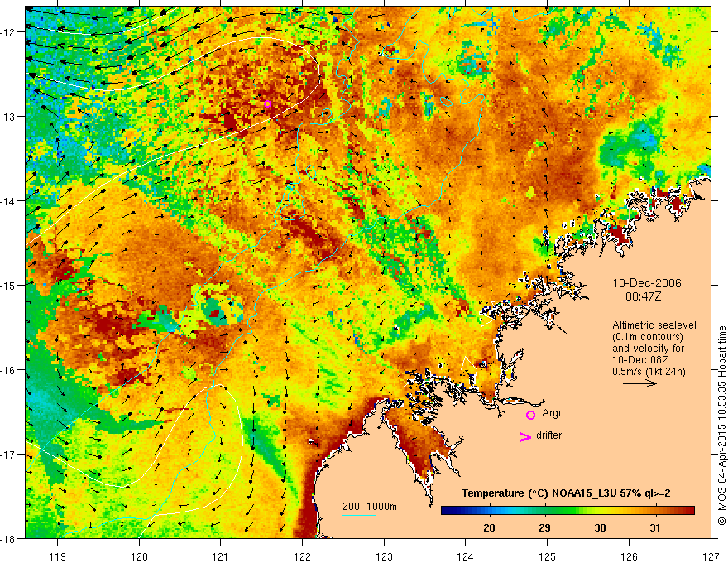Viewport: 728px width, 563px height.
Task: Click the longitude axis label '120'
Action: coord(139,556)
